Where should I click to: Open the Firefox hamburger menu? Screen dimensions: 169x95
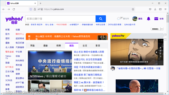point(166,9)
